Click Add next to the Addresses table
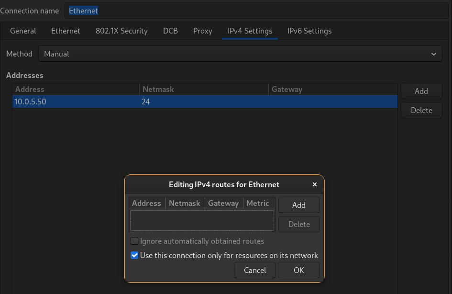 [421, 91]
